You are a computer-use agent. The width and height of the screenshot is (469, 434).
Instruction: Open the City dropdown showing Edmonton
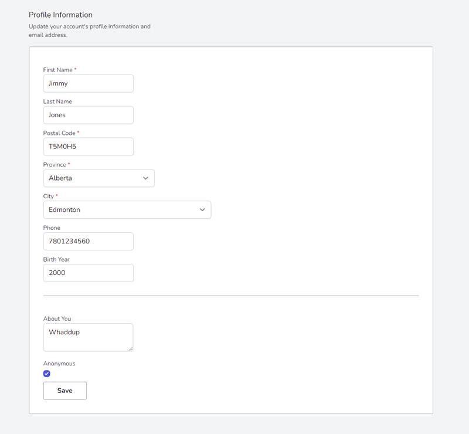click(x=127, y=209)
